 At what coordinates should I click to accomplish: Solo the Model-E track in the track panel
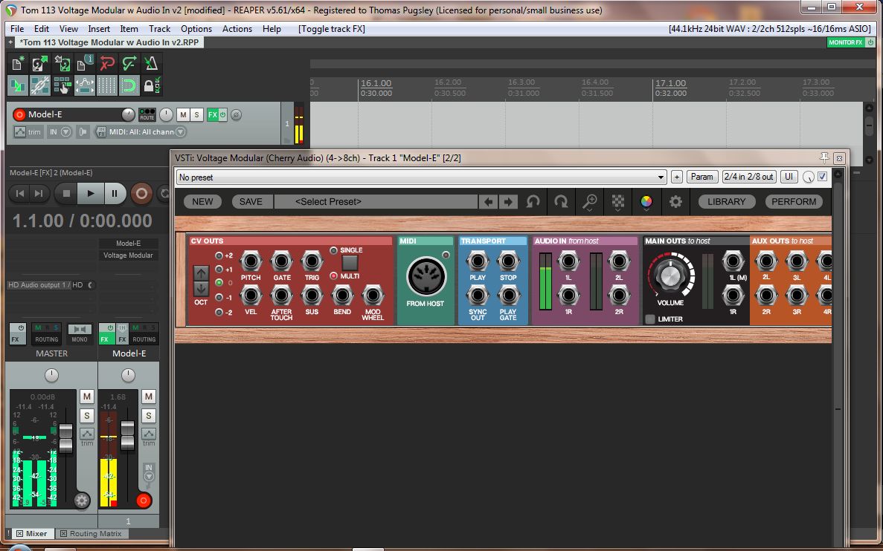(x=196, y=114)
